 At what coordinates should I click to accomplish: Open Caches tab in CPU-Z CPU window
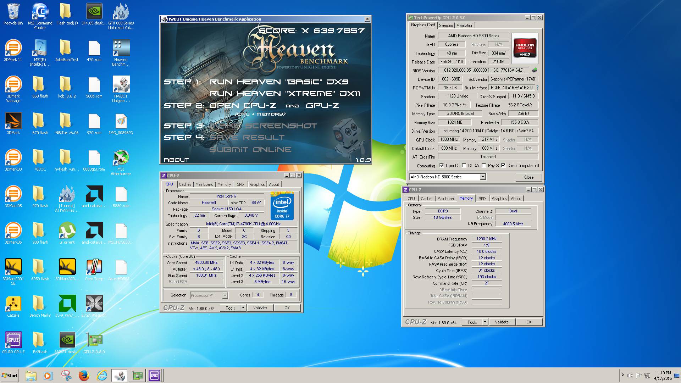point(185,184)
